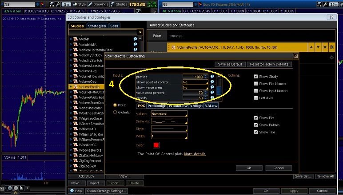Move VolumeProfile study down with arrow icon

click(x=318, y=47)
